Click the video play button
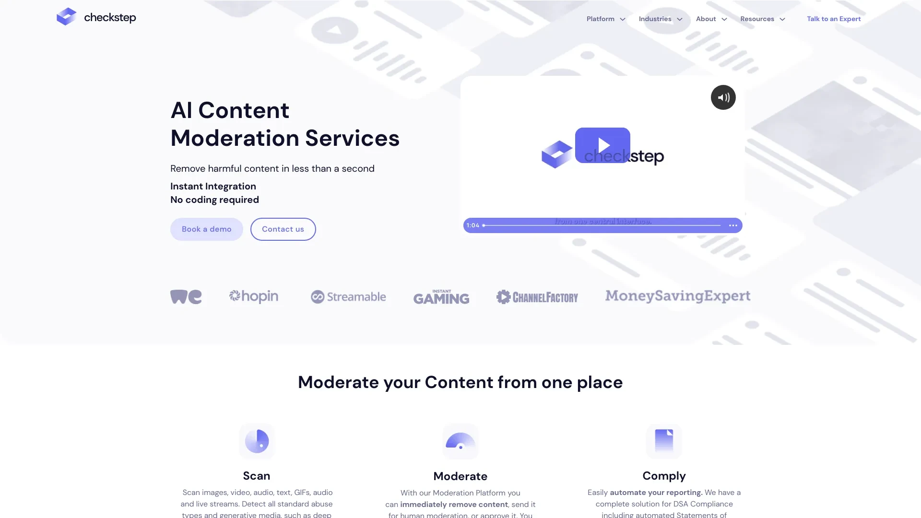The image size is (921, 518). click(x=602, y=145)
